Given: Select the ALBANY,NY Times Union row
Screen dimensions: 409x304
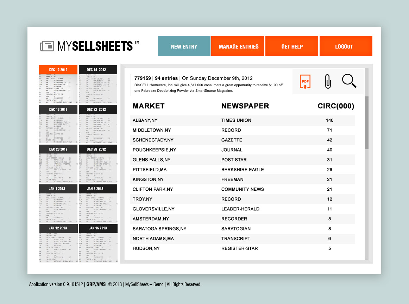Looking at the screenshot, I should tap(243, 120).
